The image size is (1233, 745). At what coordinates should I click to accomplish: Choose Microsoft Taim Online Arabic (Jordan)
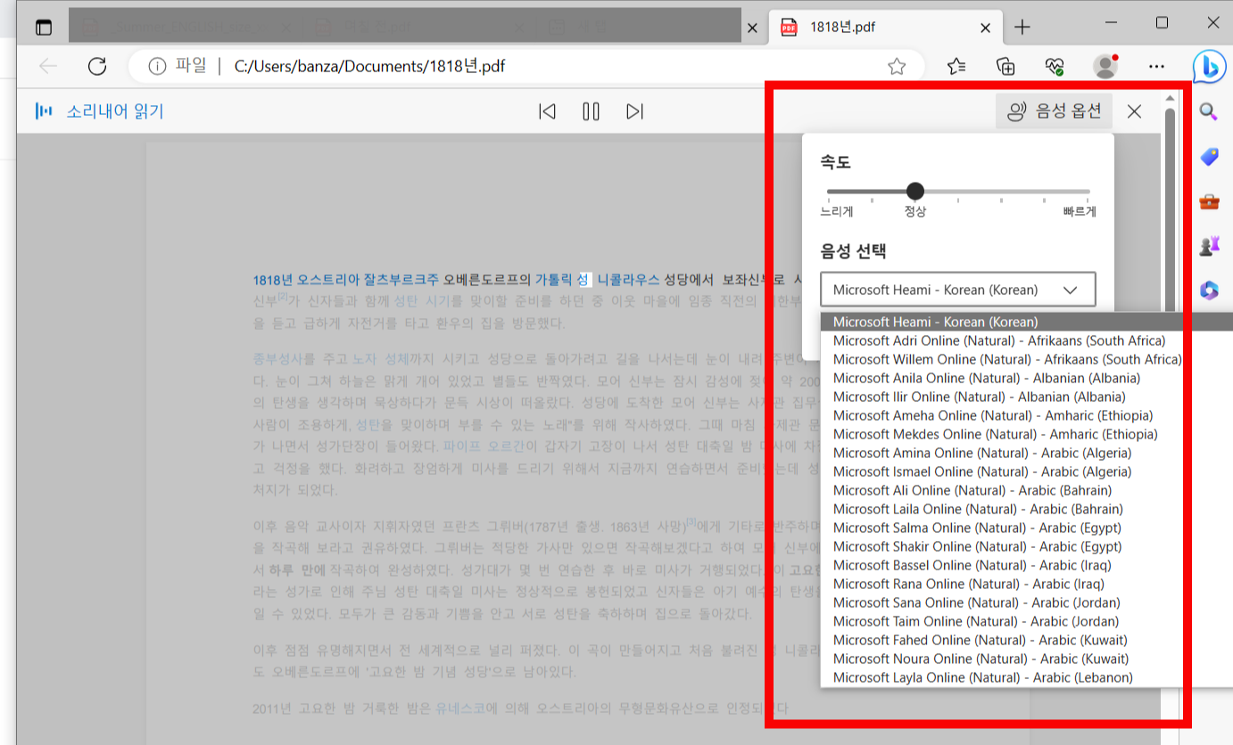(1026, 621)
